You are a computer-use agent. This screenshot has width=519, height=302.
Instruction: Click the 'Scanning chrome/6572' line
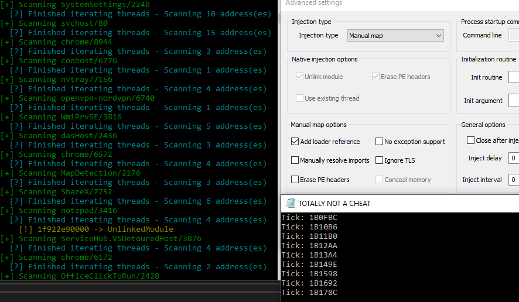tap(56, 155)
